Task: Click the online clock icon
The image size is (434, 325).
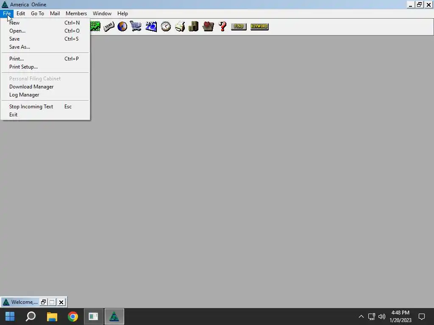Action: (166, 26)
